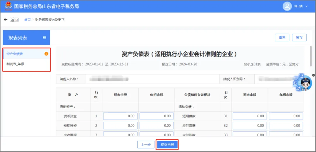Hide the assistant with minus icon

pyautogui.click(x=313, y=75)
